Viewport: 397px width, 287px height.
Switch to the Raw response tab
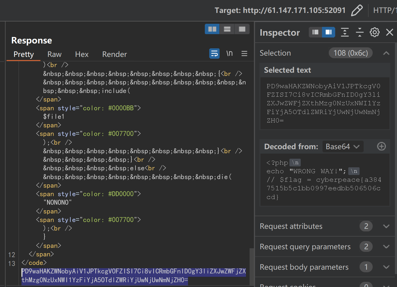(54, 54)
